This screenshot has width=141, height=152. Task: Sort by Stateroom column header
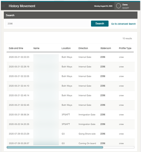106,48
